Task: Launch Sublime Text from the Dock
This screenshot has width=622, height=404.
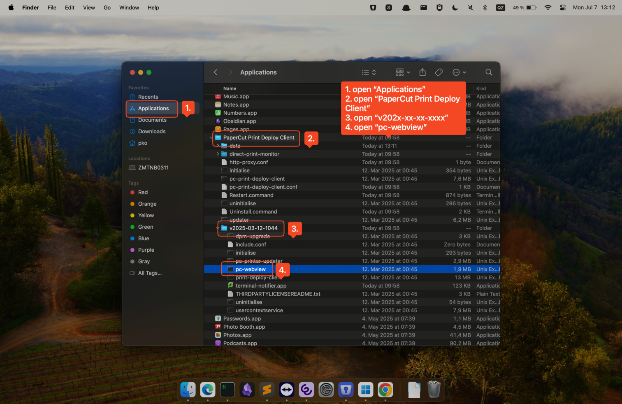Action: (267, 390)
